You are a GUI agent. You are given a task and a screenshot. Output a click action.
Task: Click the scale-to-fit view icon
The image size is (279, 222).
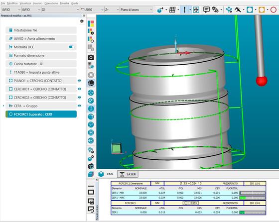[91, 132]
